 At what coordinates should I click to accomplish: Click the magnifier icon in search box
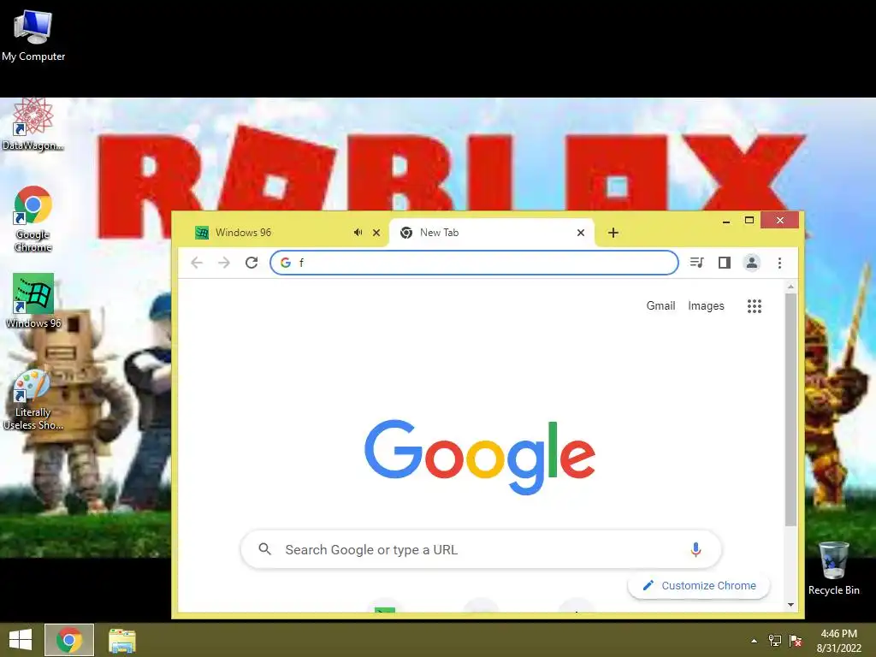tap(265, 549)
